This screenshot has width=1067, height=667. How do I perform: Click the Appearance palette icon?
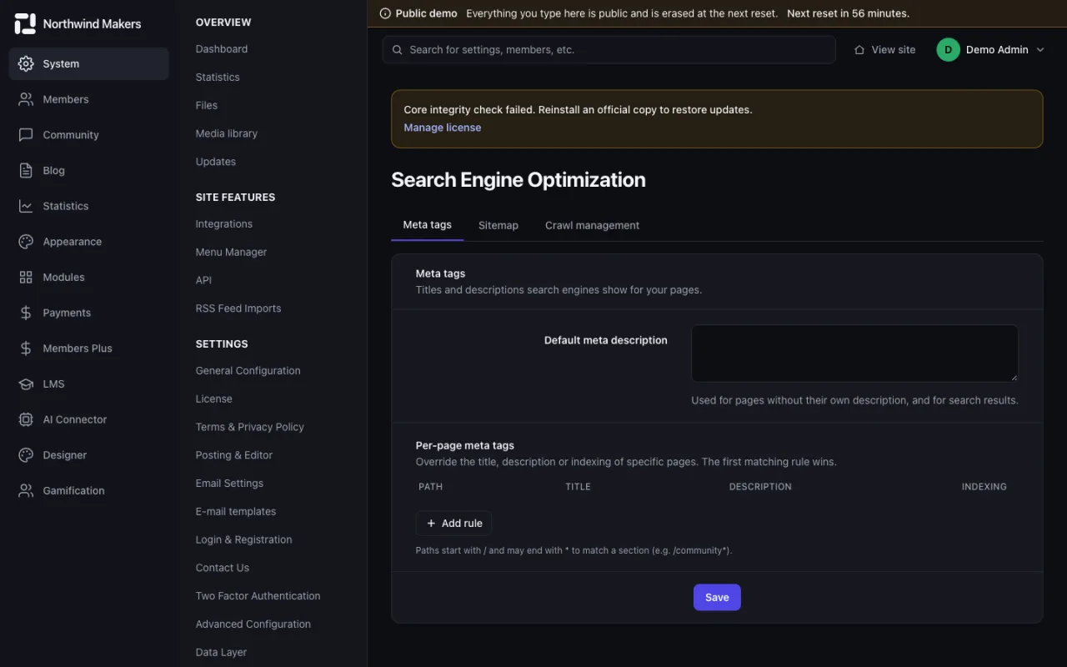(26, 242)
